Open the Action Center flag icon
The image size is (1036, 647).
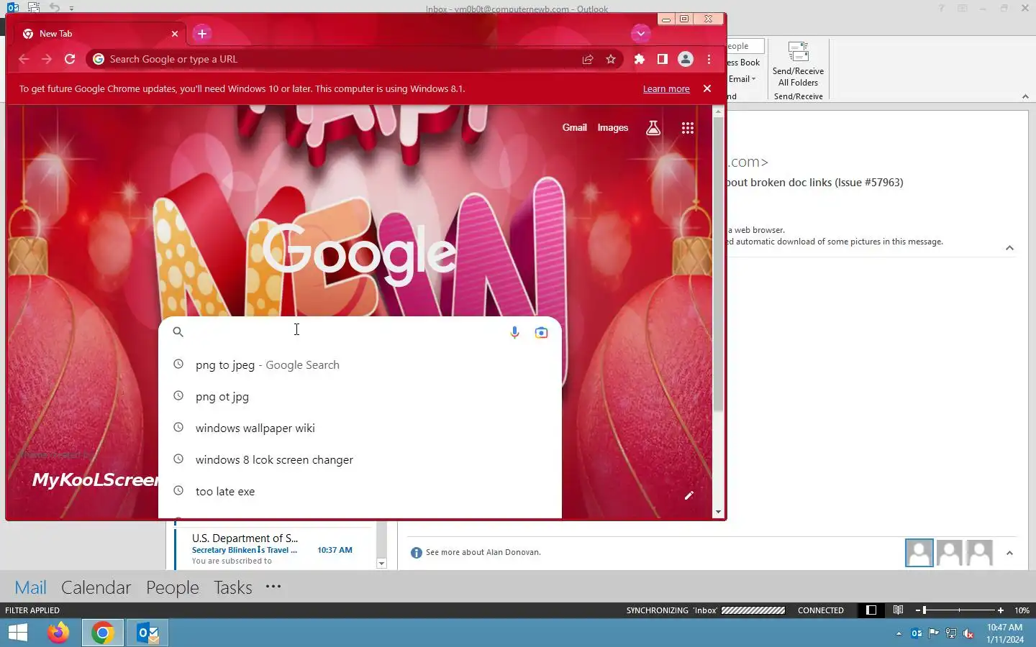[x=934, y=633]
